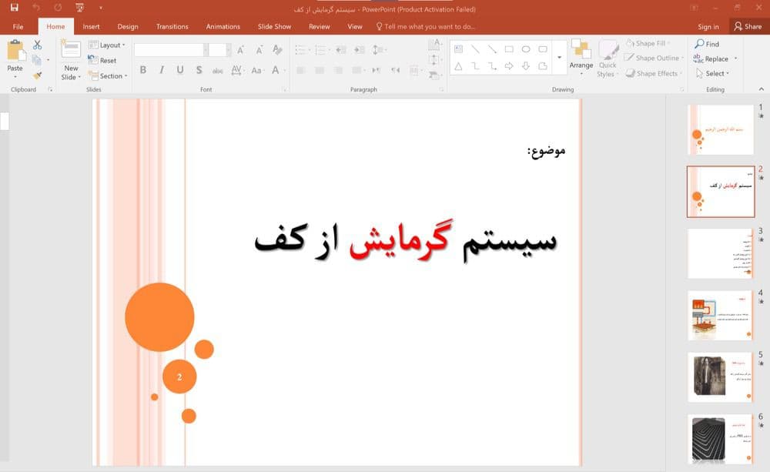770x472 pixels.
Task: Open the font size dropdown
Action: point(229,49)
